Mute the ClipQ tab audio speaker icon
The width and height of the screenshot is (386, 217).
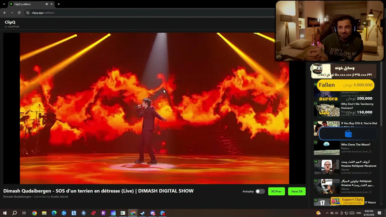point(47,4)
